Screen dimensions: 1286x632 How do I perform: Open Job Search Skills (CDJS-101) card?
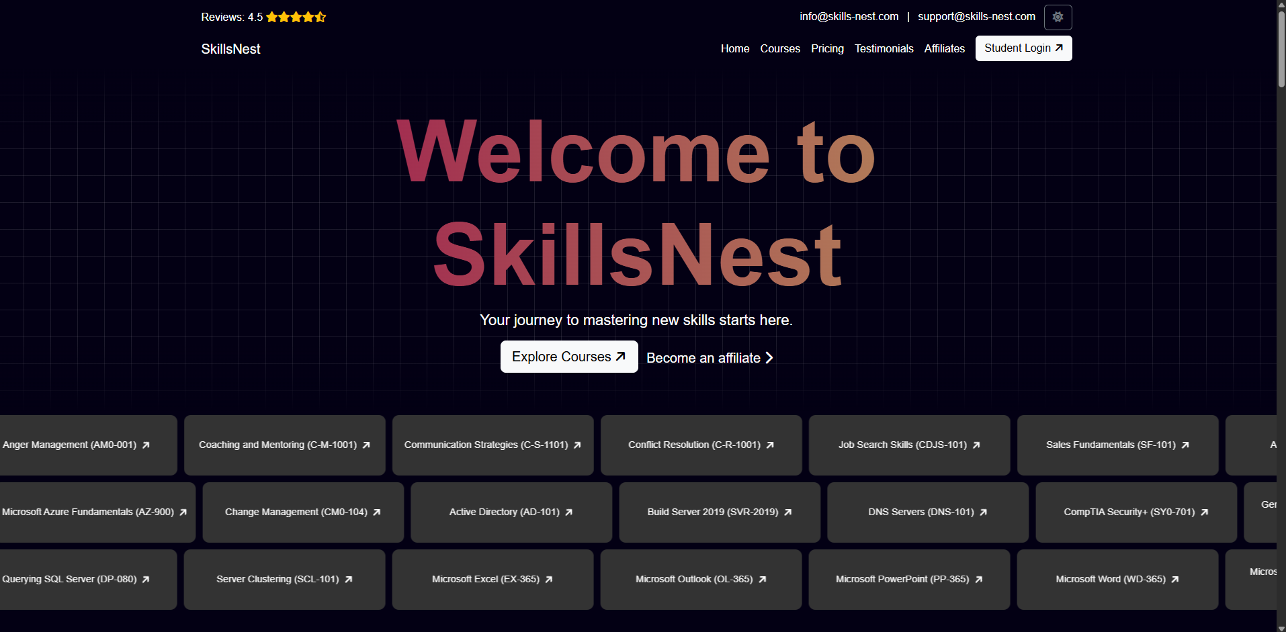(x=910, y=445)
